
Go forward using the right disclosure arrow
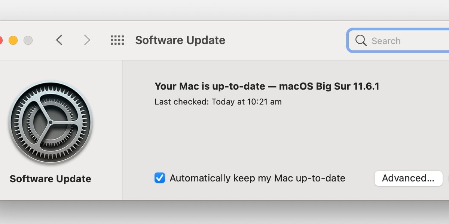pos(86,40)
